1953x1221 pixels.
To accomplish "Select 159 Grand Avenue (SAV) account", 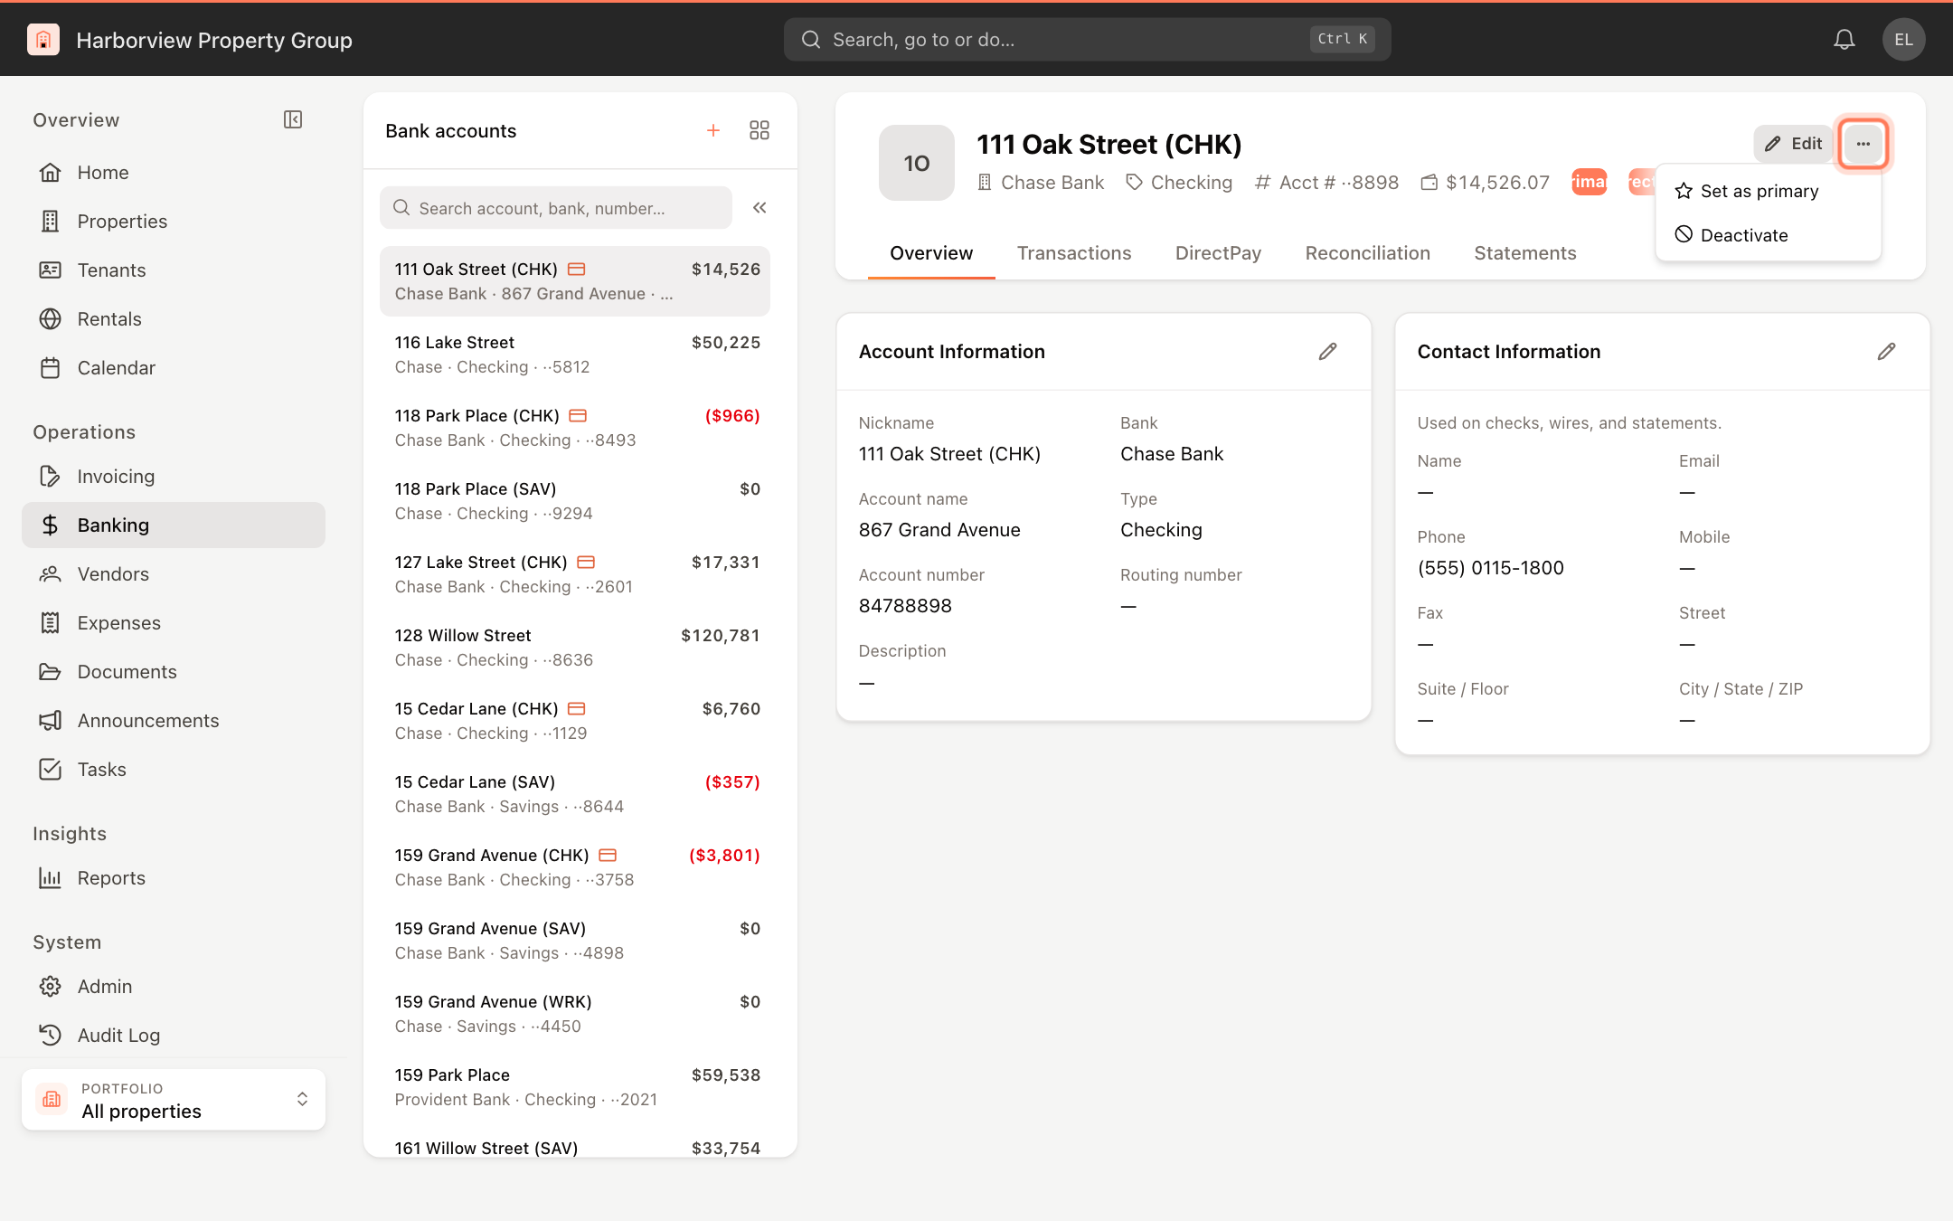I will coord(575,941).
